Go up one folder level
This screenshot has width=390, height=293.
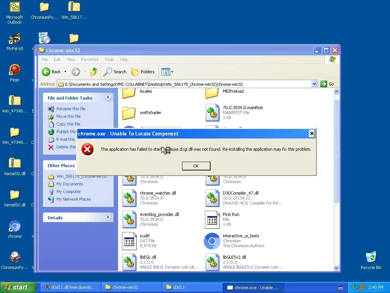[94, 72]
